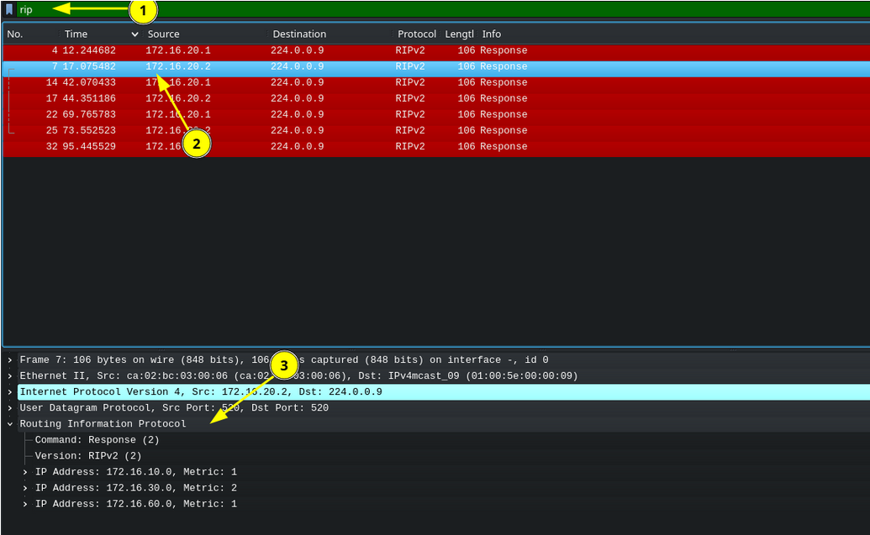Expand the IP Address 172.16.10.0 entry
870x535 pixels.
click(x=25, y=472)
